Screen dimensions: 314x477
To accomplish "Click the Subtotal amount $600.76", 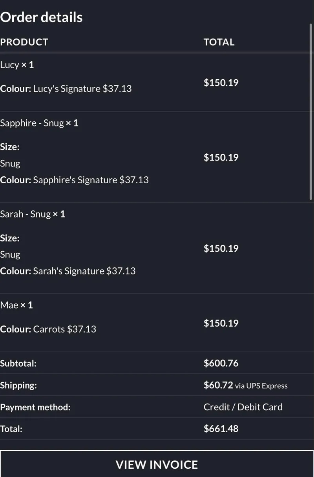I will [221, 363].
